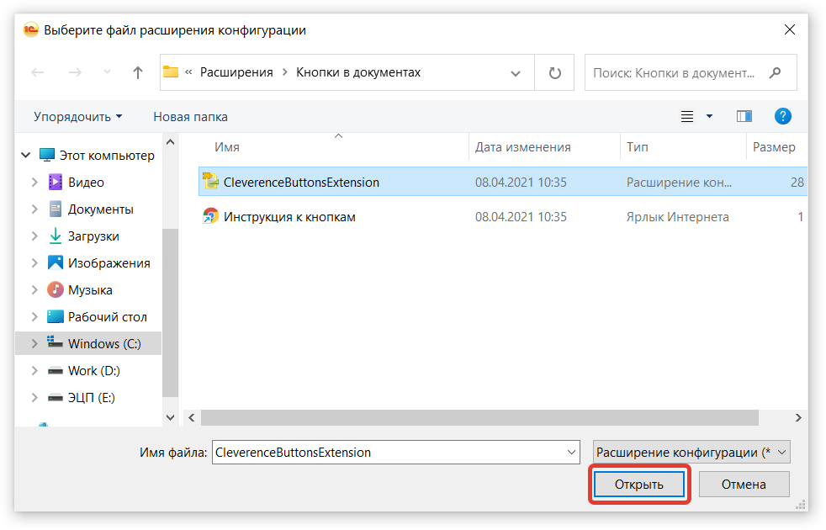Viewport: 826px width, 530px height.
Task: Refresh the current folder listing
Action: click(554, 73)
